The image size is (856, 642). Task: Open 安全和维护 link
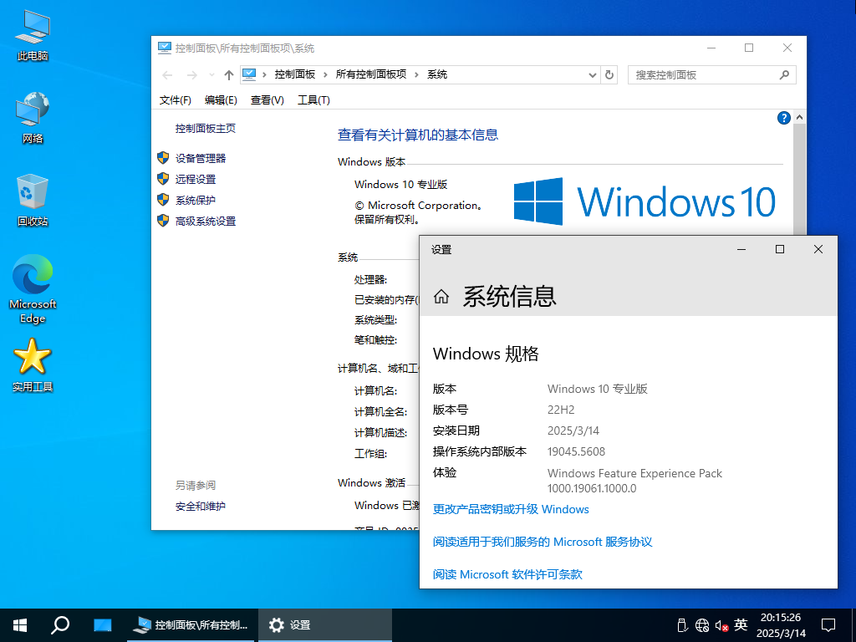[201, 506]
